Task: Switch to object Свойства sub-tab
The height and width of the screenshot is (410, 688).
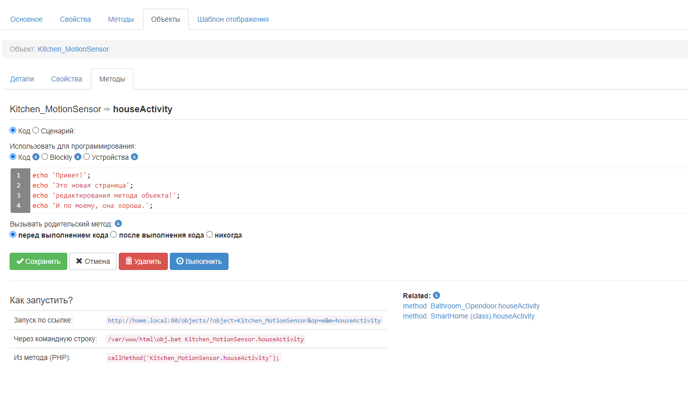Action: [x=67, y=79]
